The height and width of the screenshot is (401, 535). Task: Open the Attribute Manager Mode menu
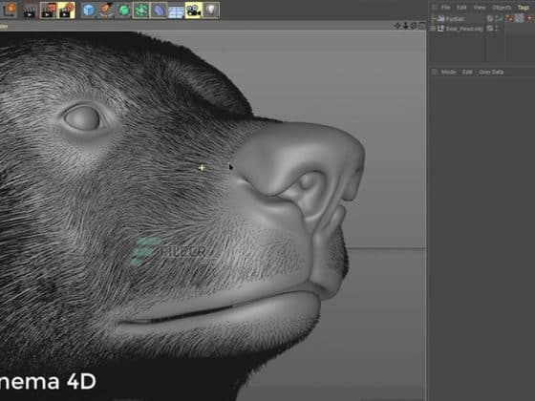448,72
